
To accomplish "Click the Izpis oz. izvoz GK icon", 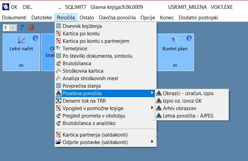I will point(159,101).
